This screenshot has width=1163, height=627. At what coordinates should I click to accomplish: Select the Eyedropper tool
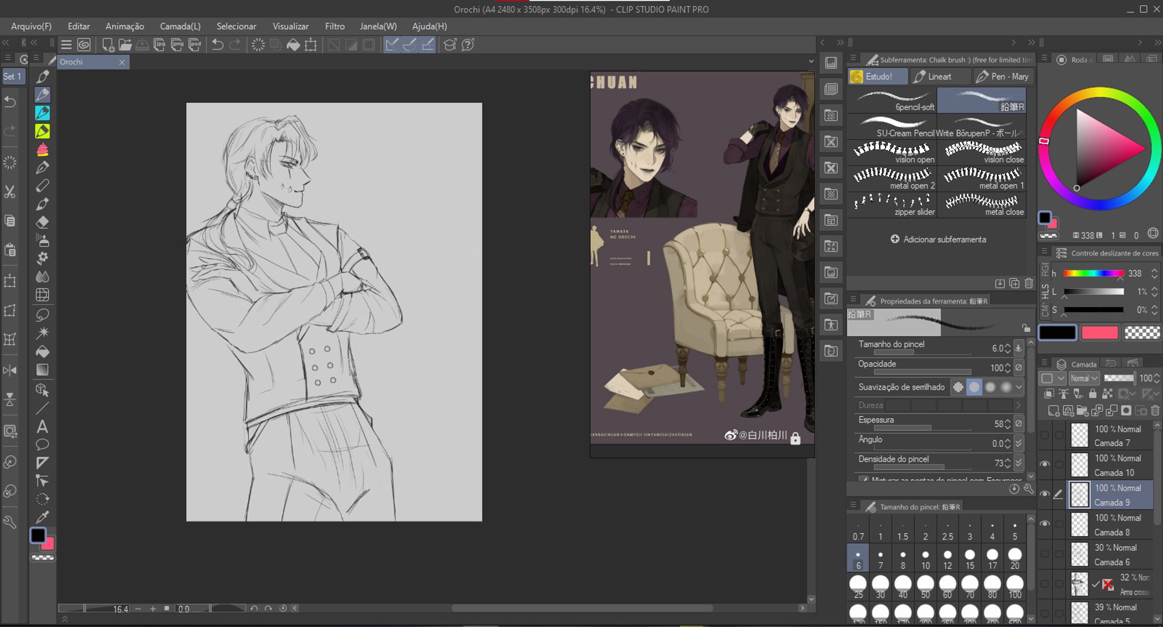42,517
